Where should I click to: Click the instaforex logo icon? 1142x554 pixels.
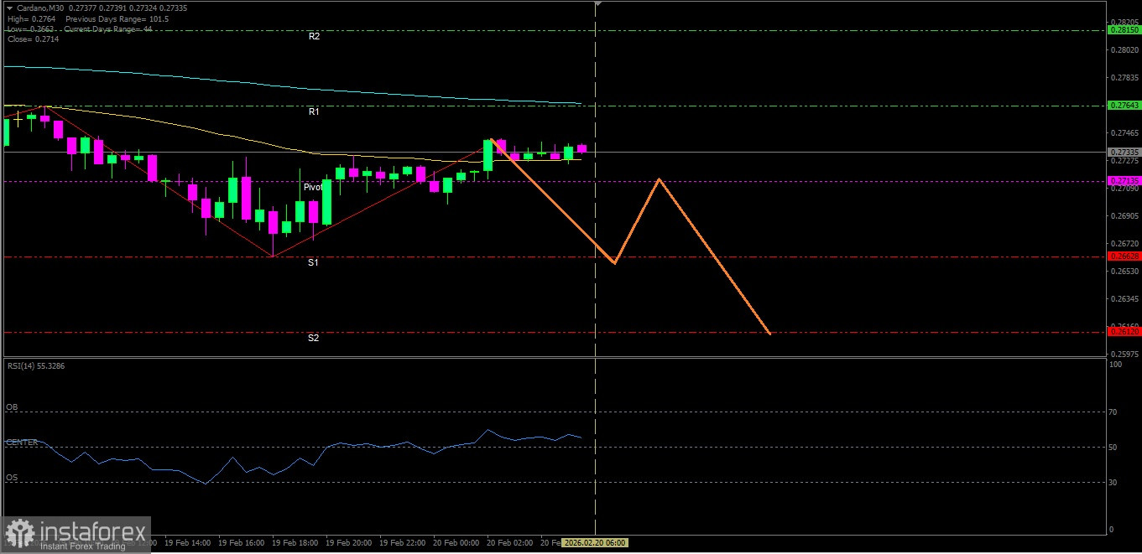point(20,534)
